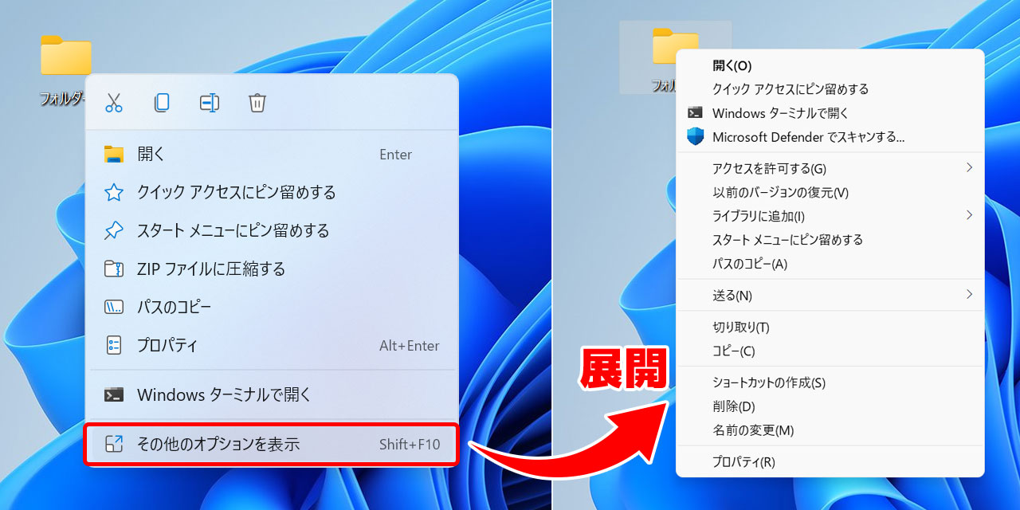Click terminal icon in new menu Windows ターミナル entry
1020x510 pixels.
114,394
